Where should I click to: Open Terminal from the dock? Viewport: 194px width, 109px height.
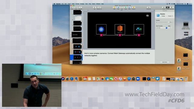(144, 79)
